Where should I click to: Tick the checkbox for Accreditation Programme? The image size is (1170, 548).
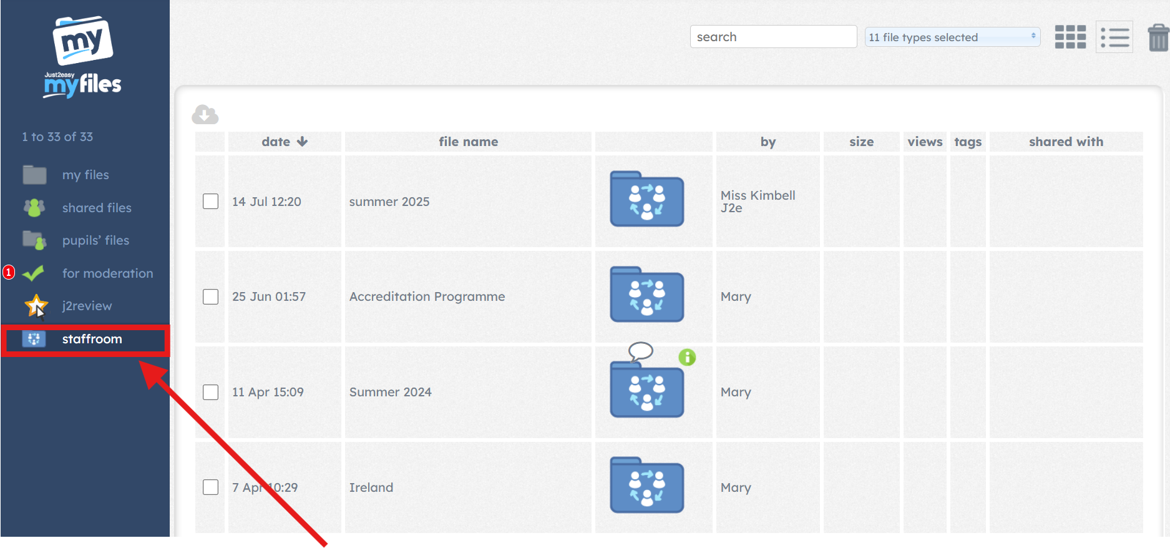click(211, 296)
